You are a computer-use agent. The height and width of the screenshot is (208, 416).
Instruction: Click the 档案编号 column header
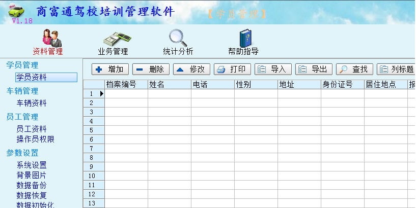tap(126, 85)
